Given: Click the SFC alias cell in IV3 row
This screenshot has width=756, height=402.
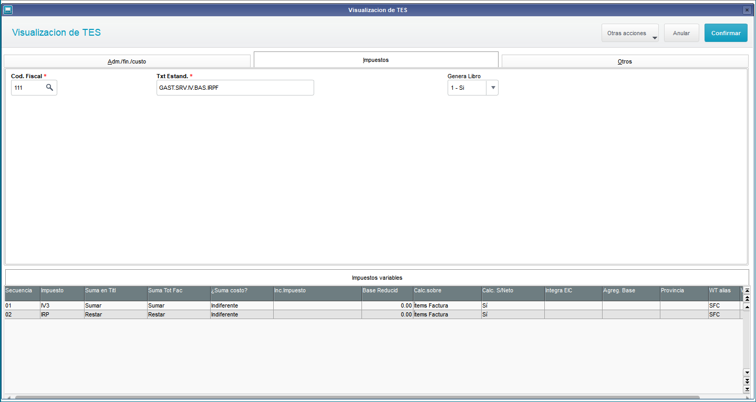Looking at the screenshot, I should (x=724, y=305).
